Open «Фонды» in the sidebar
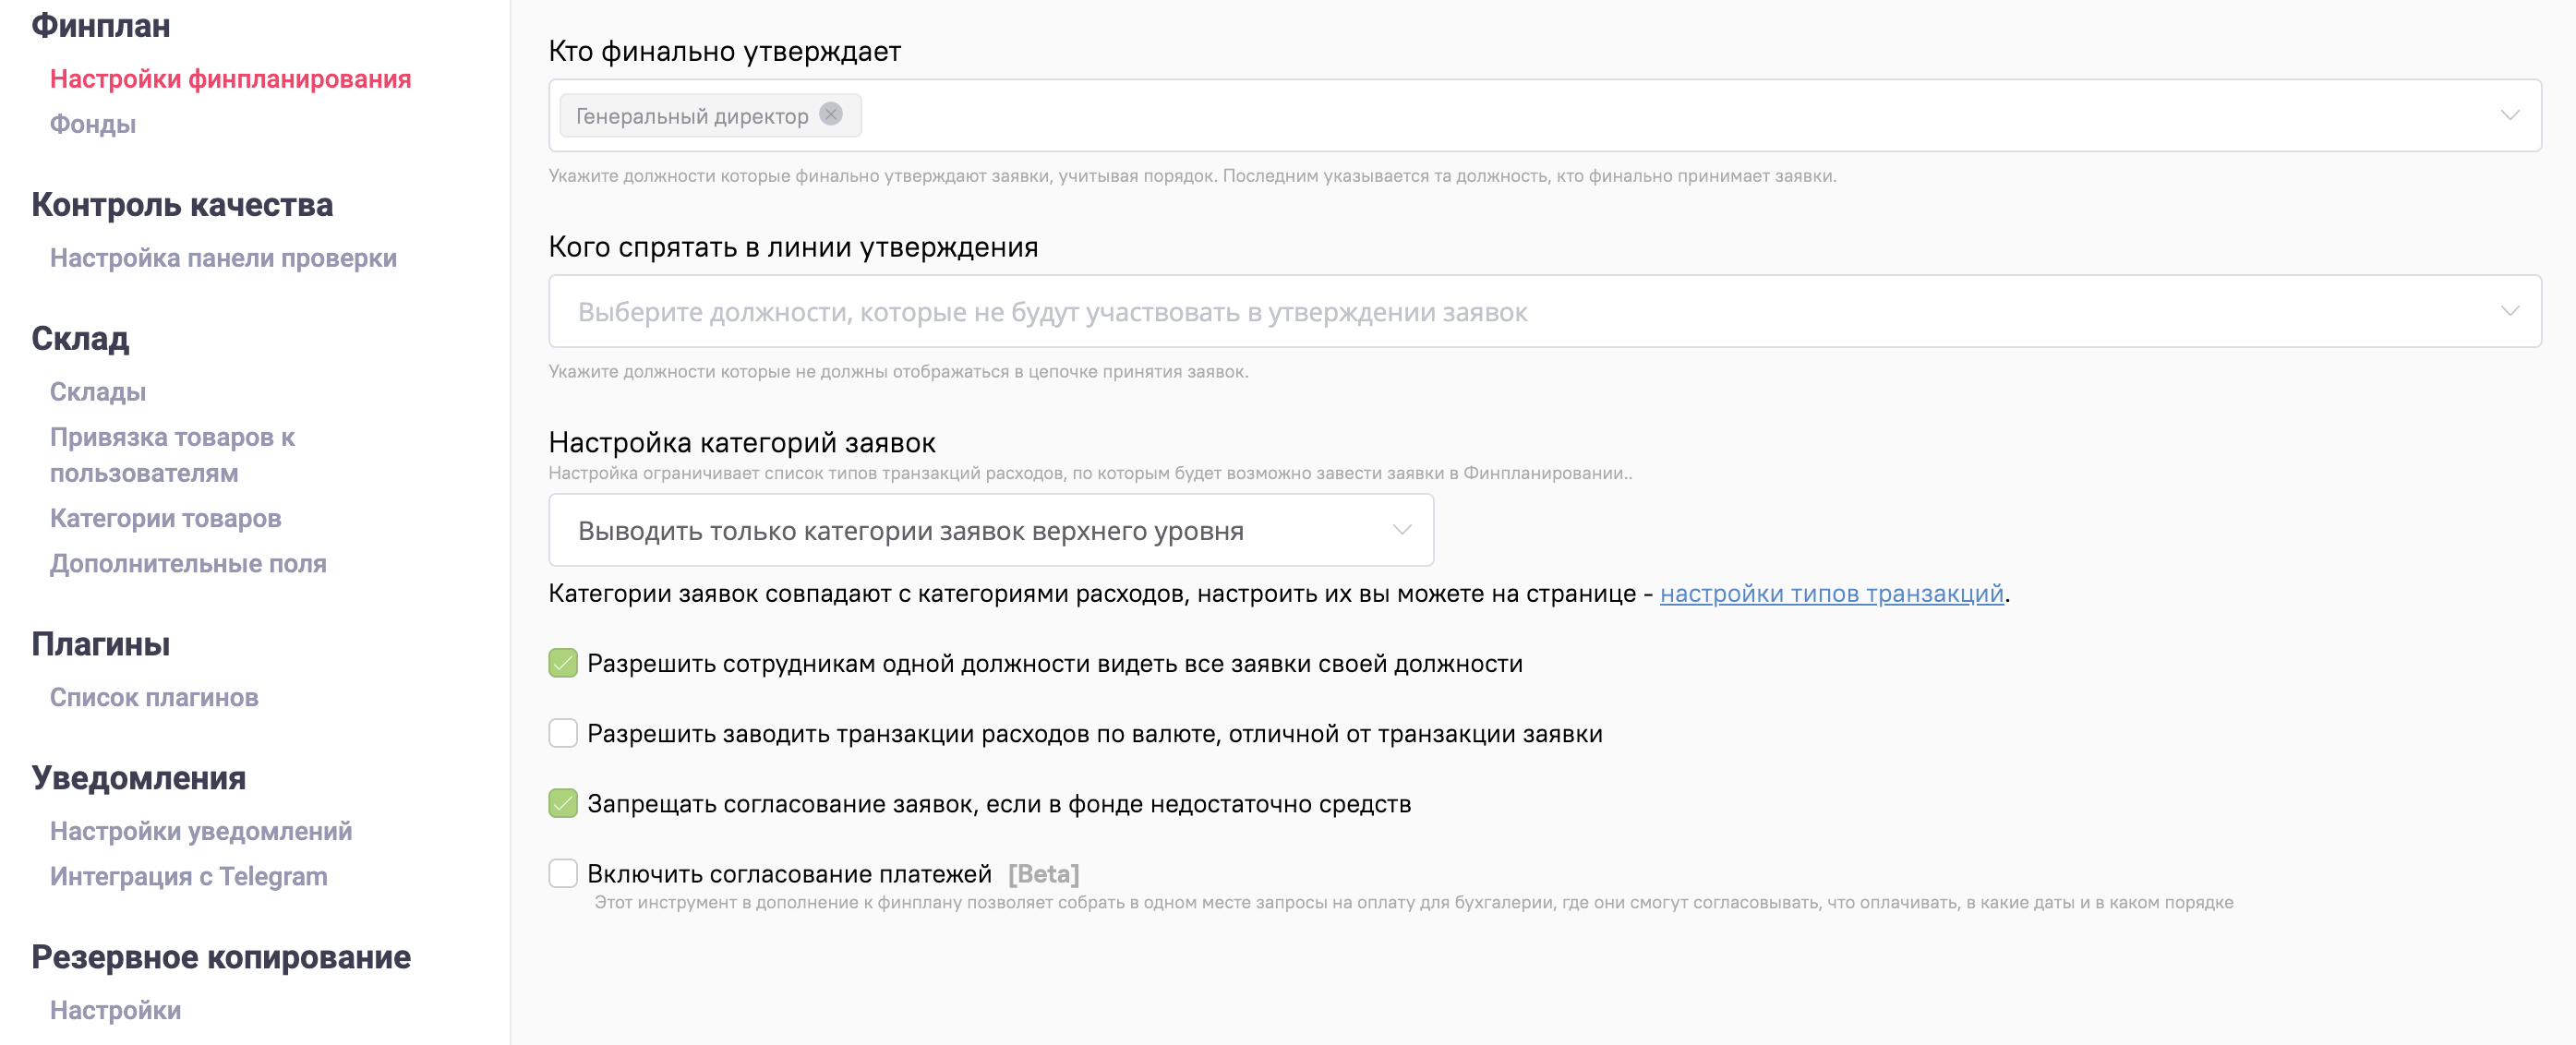The height and width of the screenshot is (1045, 2576). coord(92,124)
